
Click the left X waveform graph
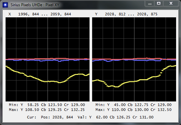coord(48,60)
